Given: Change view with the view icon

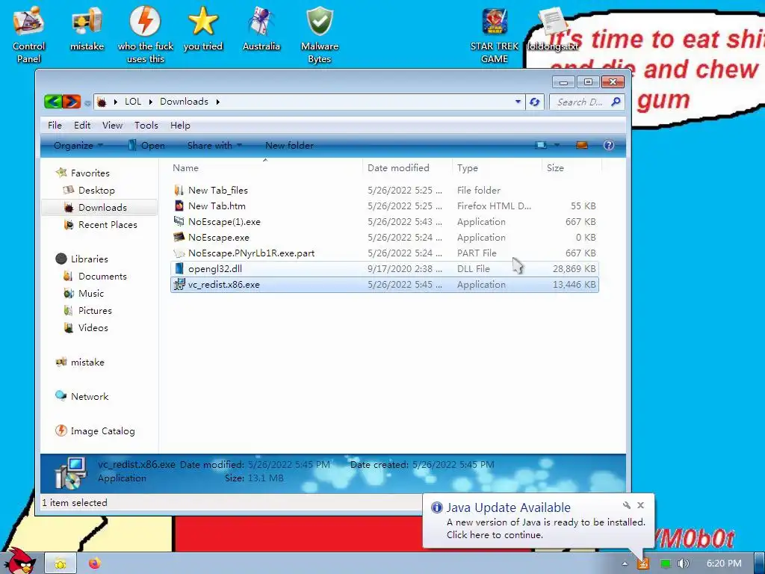Looking at the screenshot, I should 541,145.
